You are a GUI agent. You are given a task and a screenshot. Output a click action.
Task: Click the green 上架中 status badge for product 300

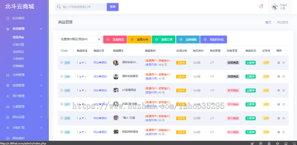tap(250, 63)
